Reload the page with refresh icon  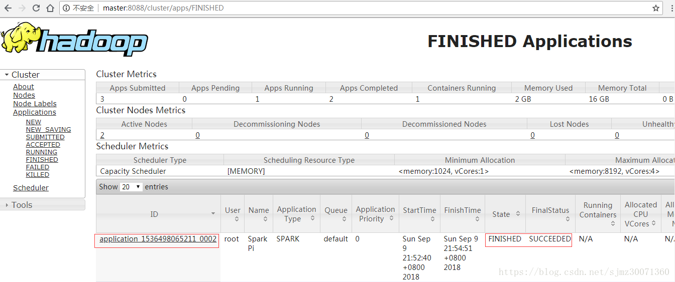coord(36,8)
